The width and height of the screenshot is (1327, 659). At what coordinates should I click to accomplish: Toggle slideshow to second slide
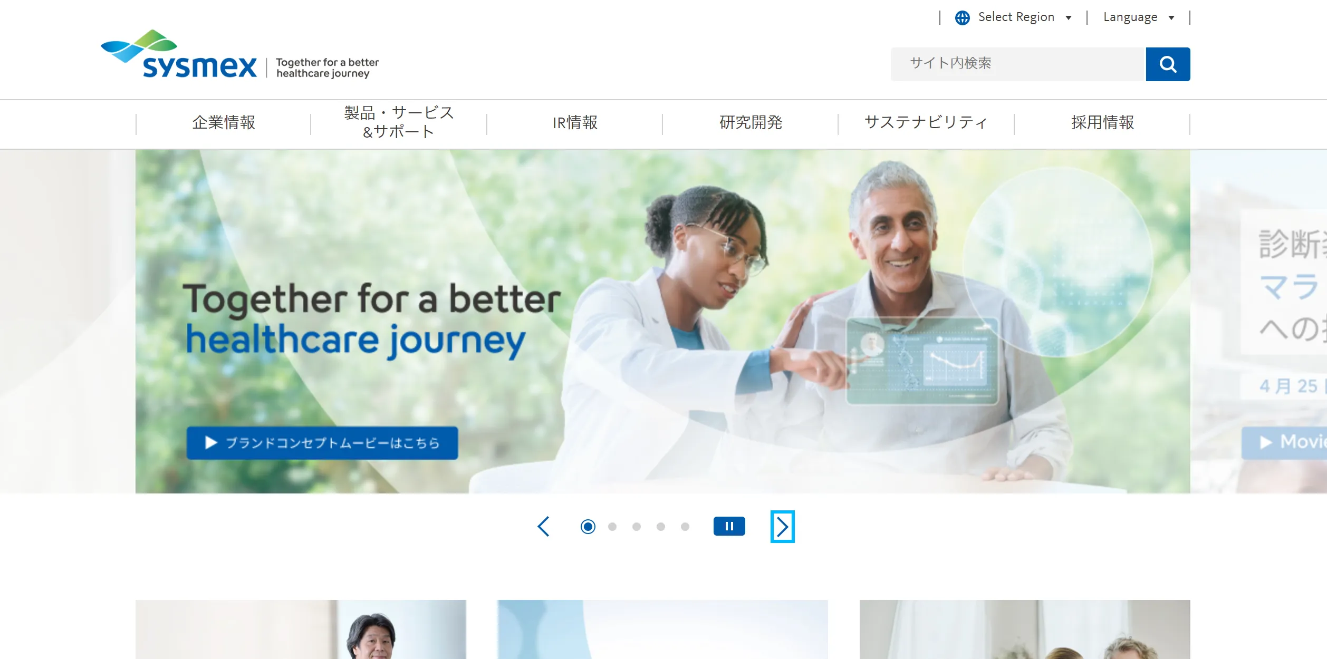(x=613, y=526)
